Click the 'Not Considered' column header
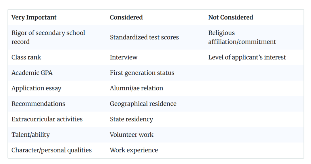311x164 pixels. click(230, 18)
